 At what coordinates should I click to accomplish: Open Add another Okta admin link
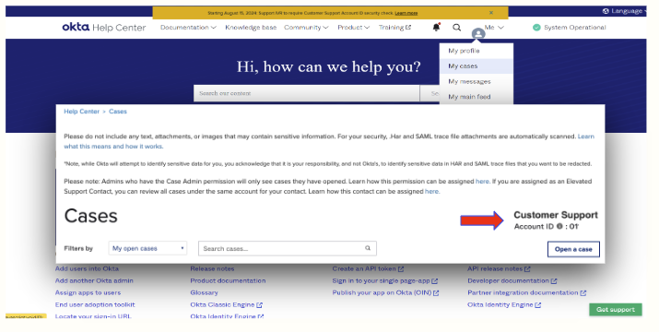94,280
